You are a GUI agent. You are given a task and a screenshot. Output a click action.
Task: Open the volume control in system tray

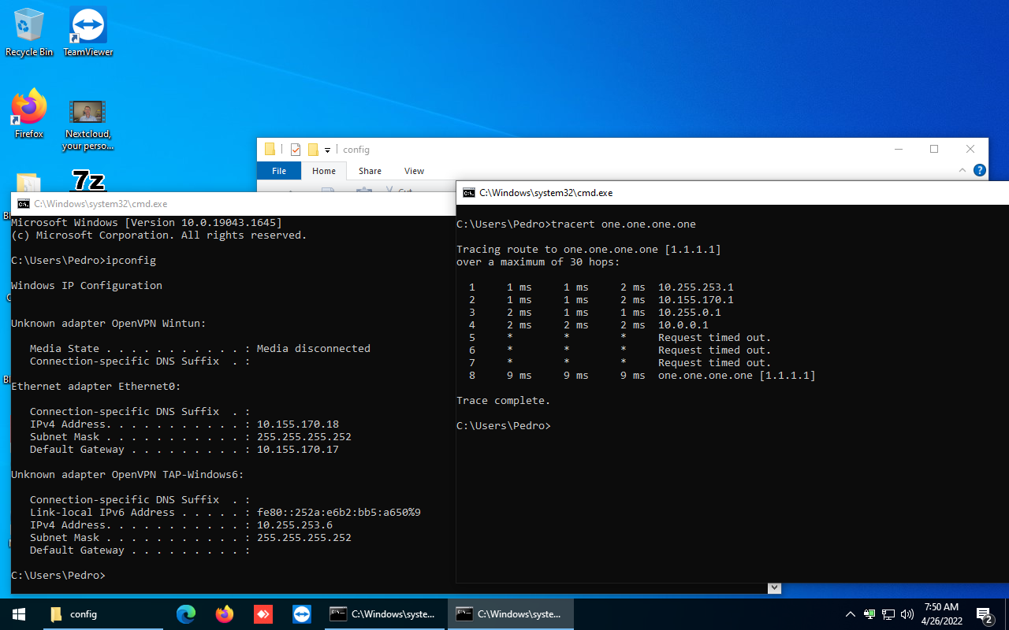[x=907, y=613]
